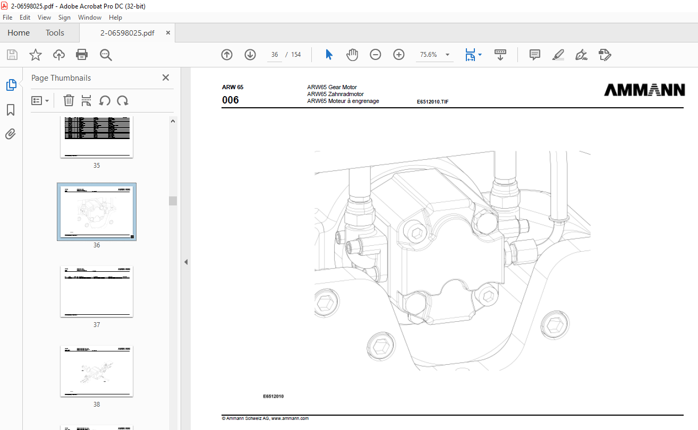This screenshot has height=430, width=698.
Task: Rotate page clockwise icon
Action: (x=123, y=100)
